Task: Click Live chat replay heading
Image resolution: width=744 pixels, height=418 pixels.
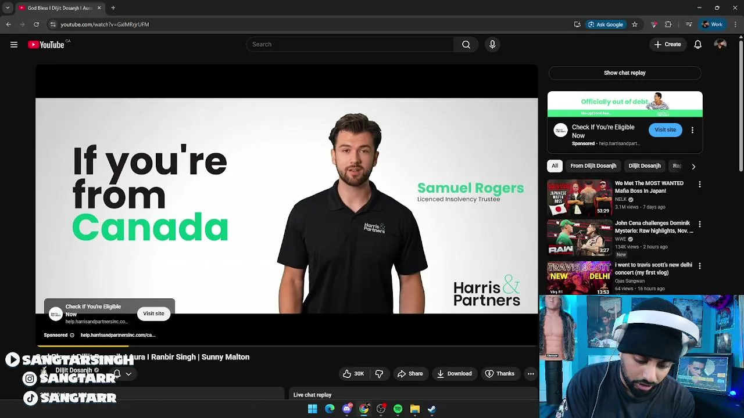Action: (x=312, y=395)
